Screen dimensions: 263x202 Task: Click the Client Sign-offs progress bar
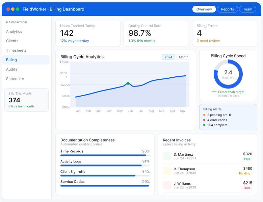[105, 176]
